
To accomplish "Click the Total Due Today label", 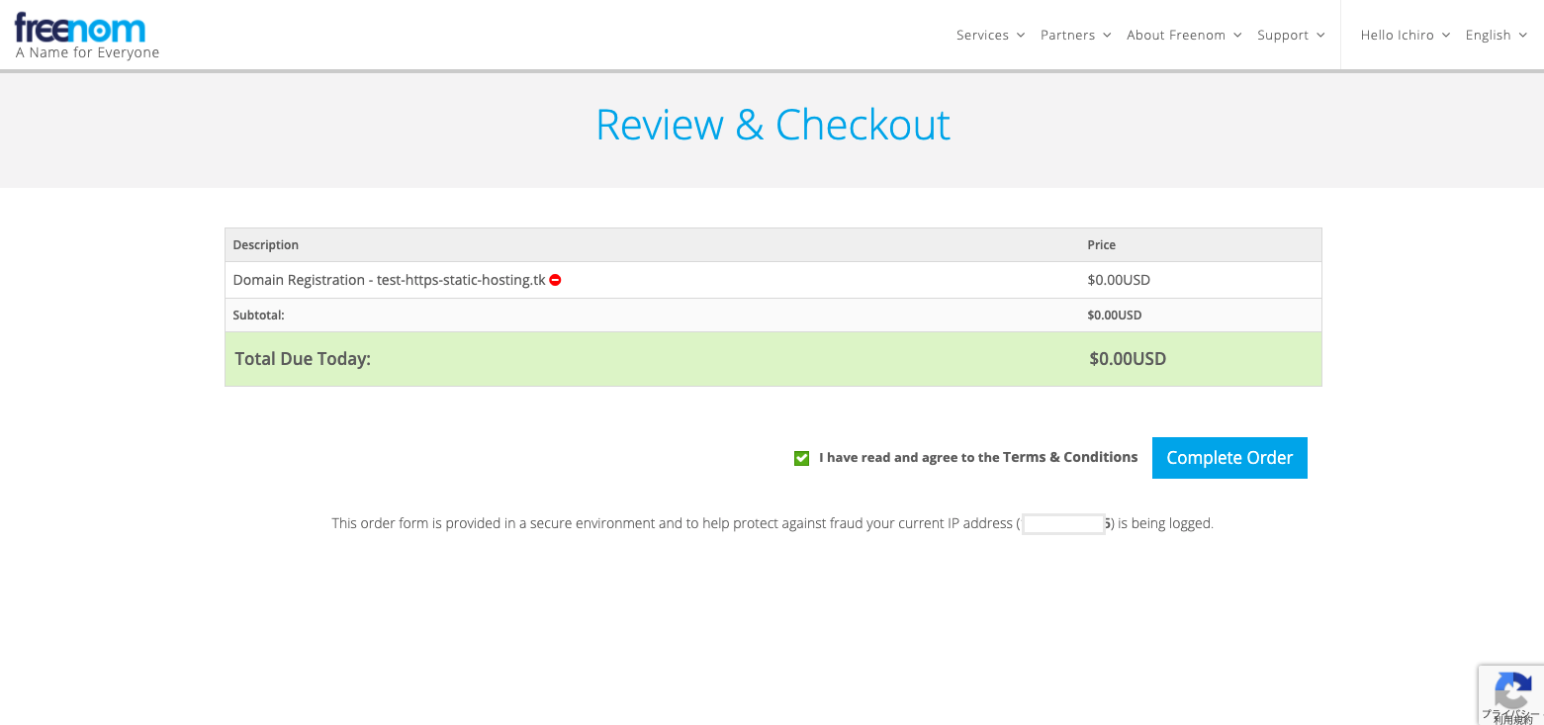I will 303,359.
